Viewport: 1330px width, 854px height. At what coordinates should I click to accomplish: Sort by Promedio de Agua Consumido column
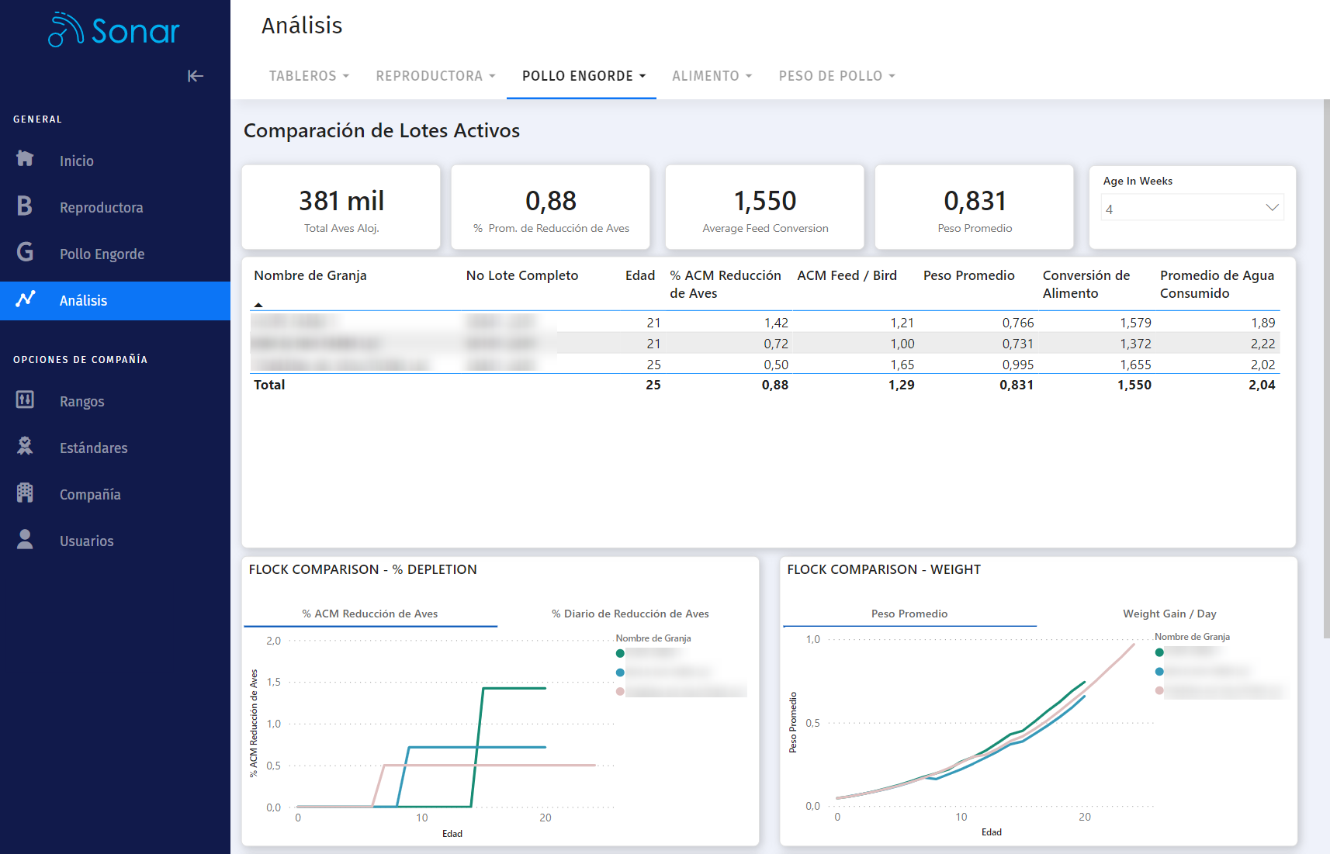pos(1217,284)
